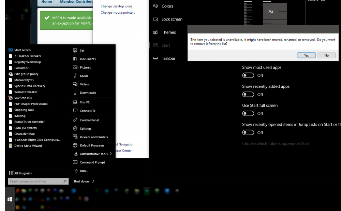
Task: Click the Music note icon
Action: [75, 76]
